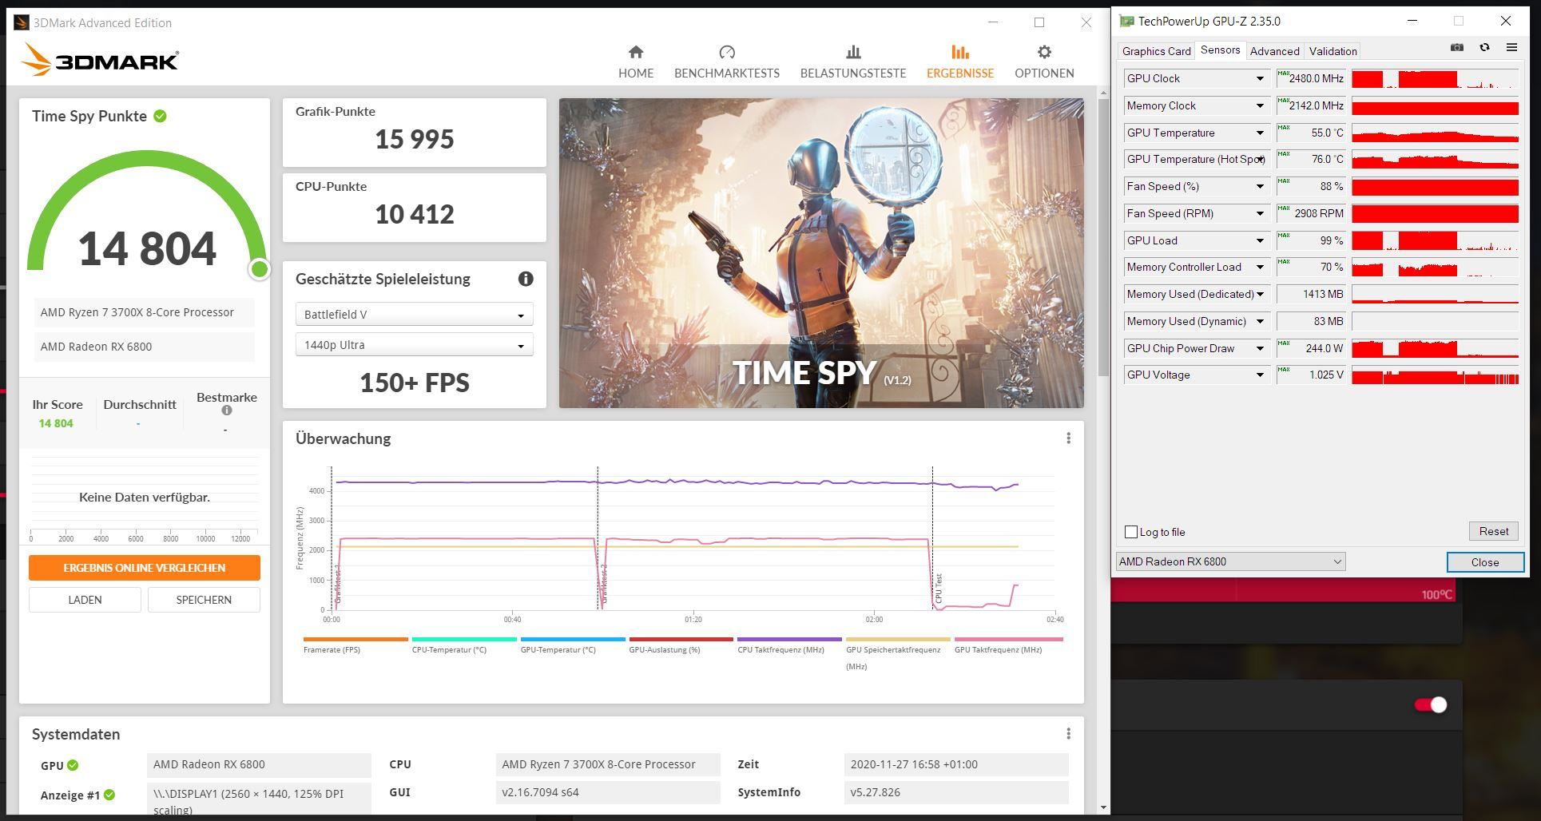This screenshot has width=1541, height=821.
Task: Click the GPU Temperature sensor graph
Action: [x=1435, y=133]
